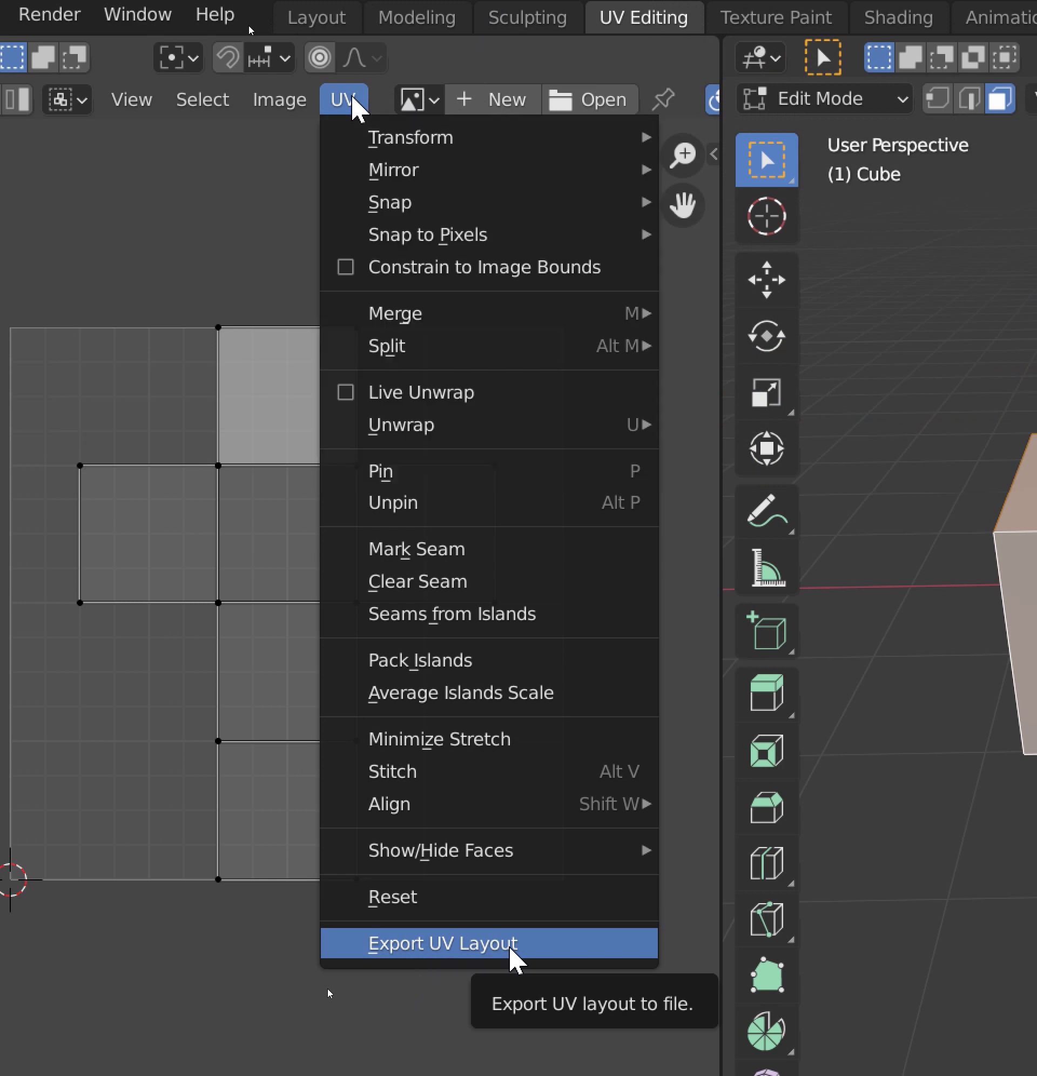
Task: Click the Open image button
Action: (589, 100)
